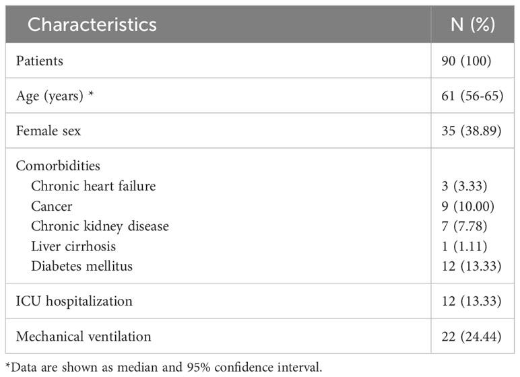The height and width of the screenshot is (377, 520).
Task: Select the Chronic kidney disease entry
Action: (100, 226)
